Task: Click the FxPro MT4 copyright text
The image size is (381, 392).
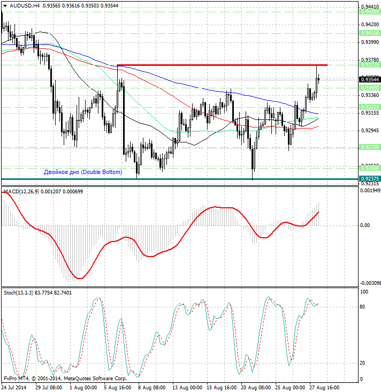Action: (65, 379)
